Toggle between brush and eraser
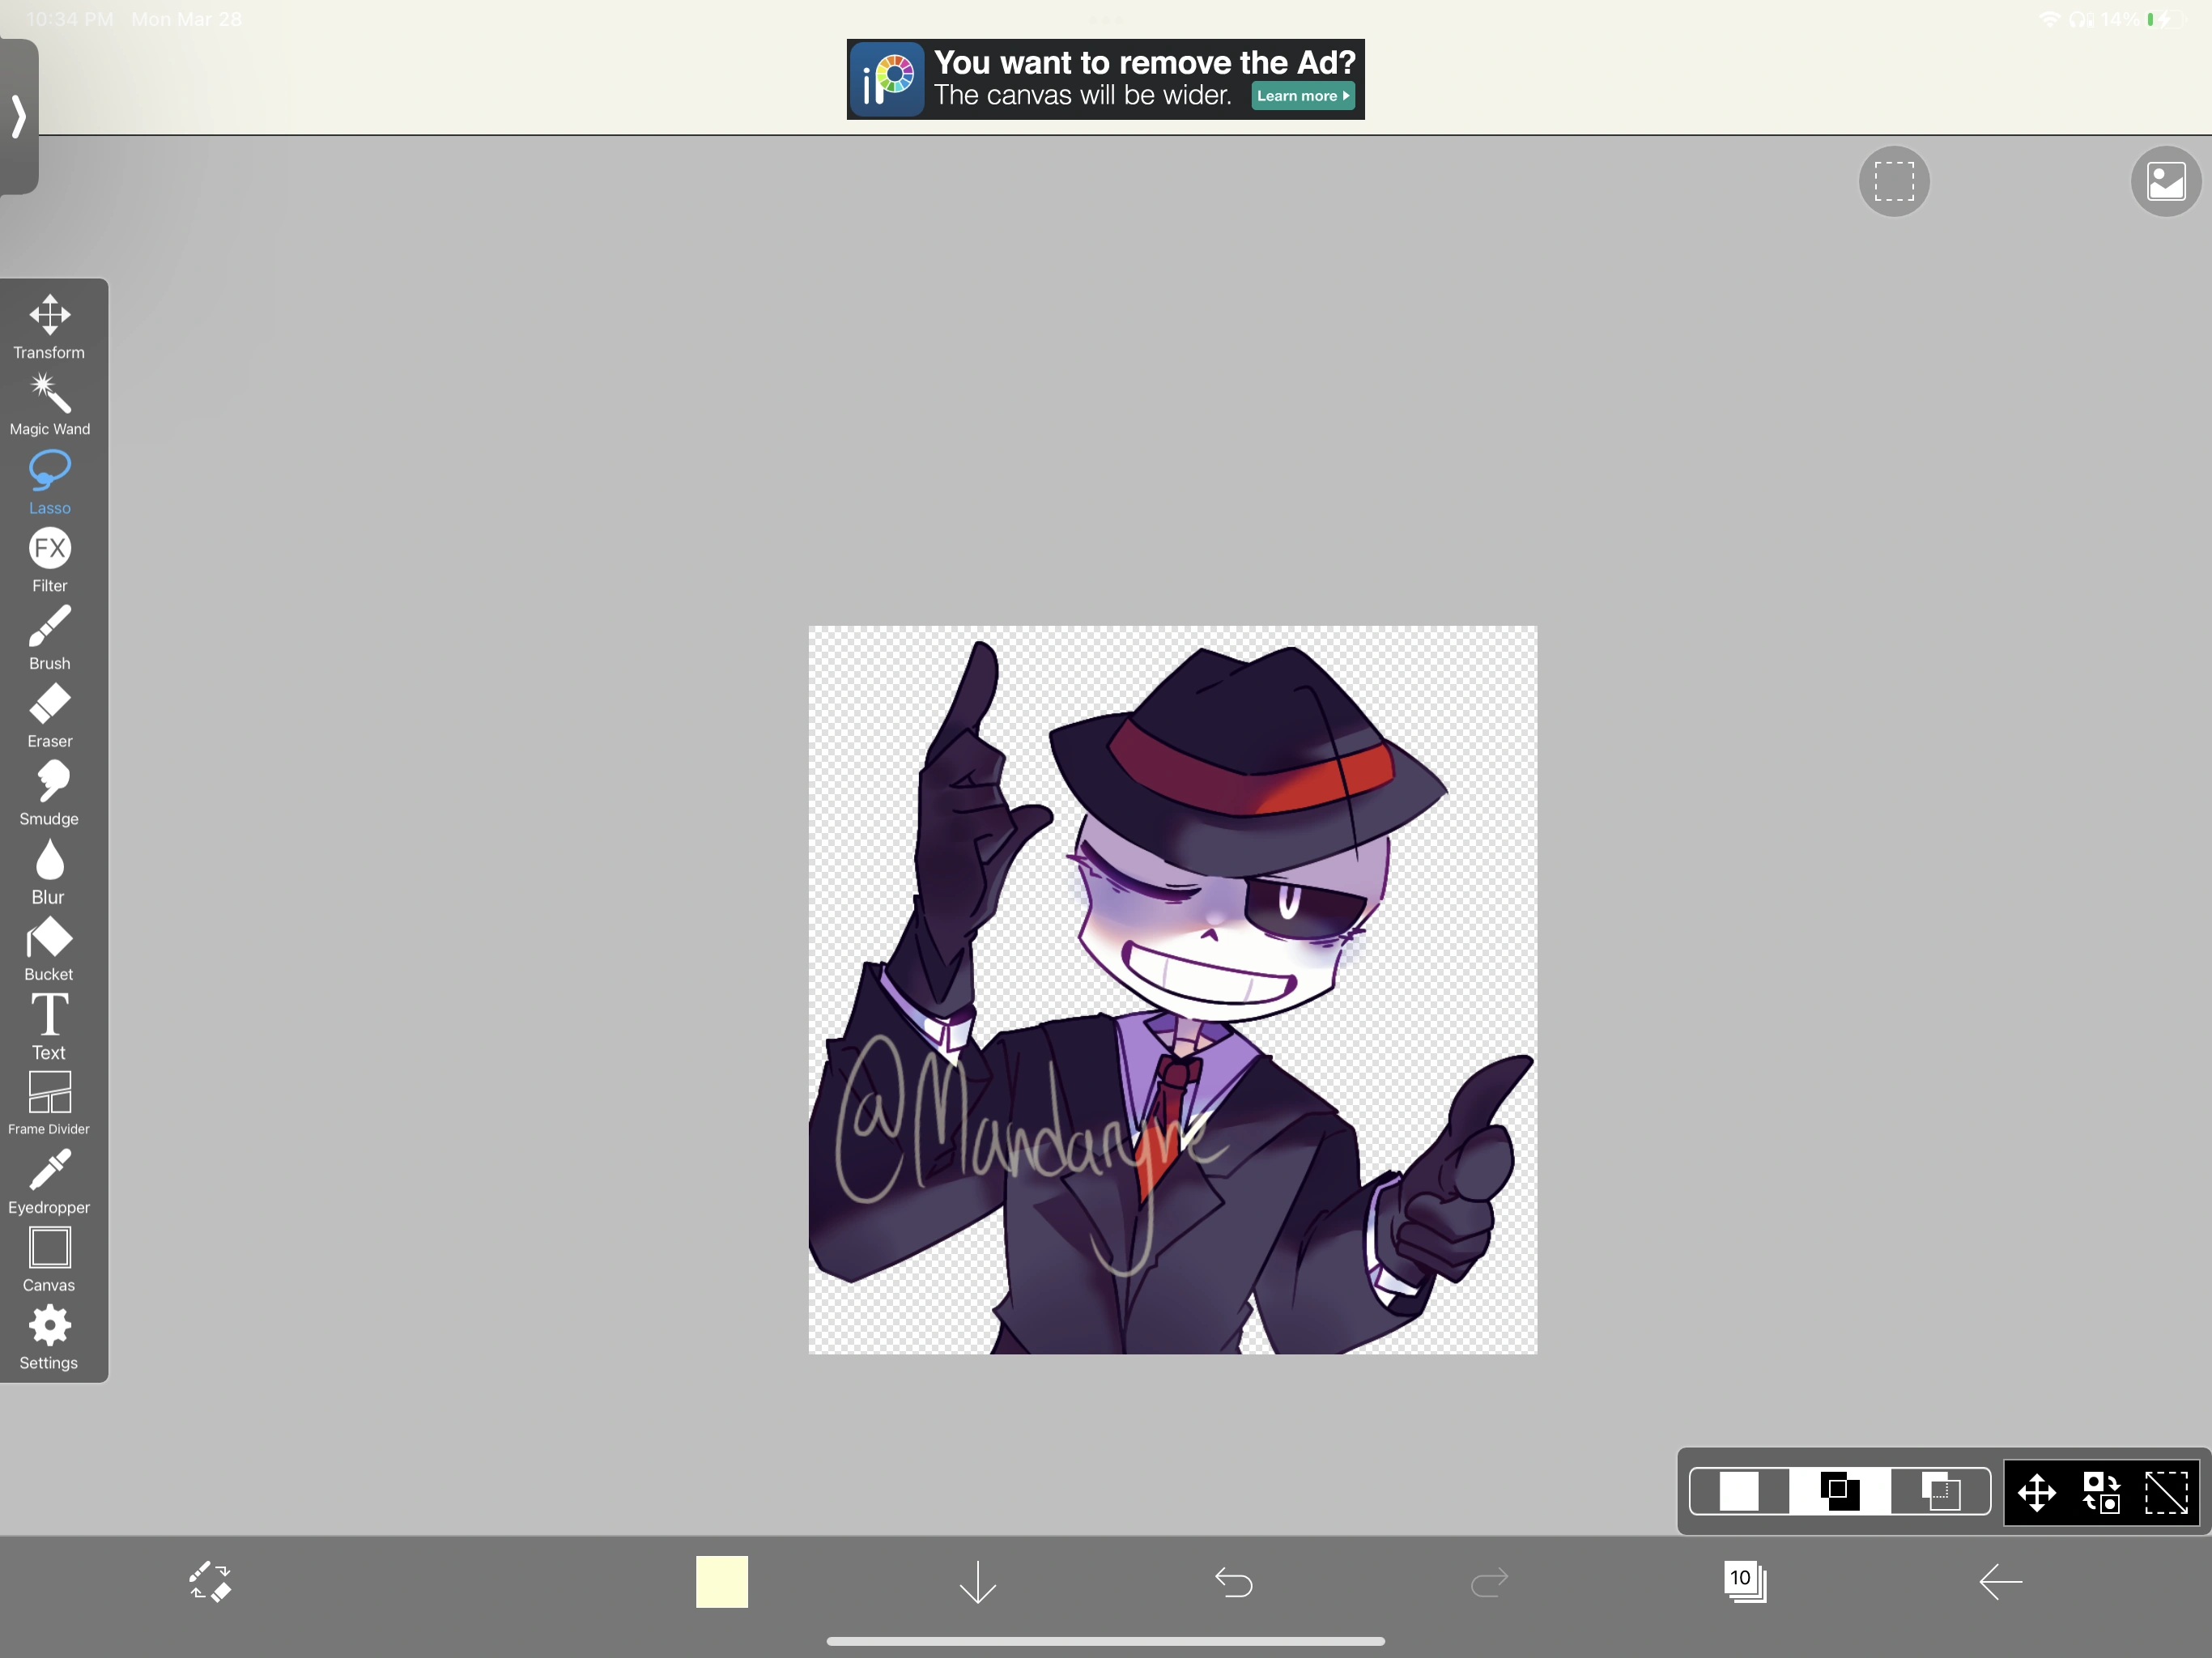This screenshot has width=2212, height=1658. coord(210,1583)
